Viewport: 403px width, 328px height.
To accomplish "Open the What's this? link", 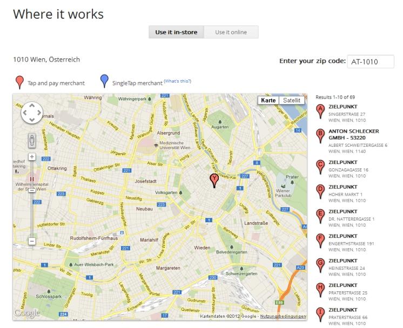I will pyautogui.click(x=177, y=81).
